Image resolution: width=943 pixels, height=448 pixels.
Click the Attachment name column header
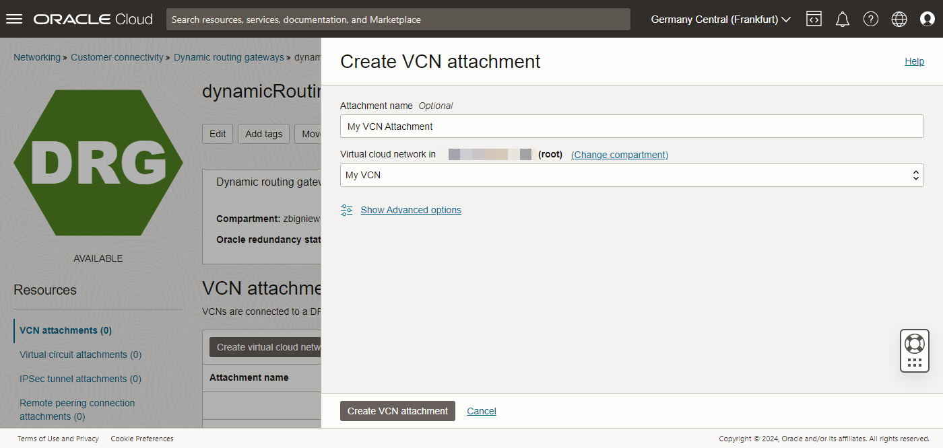(x=249, y=377)
